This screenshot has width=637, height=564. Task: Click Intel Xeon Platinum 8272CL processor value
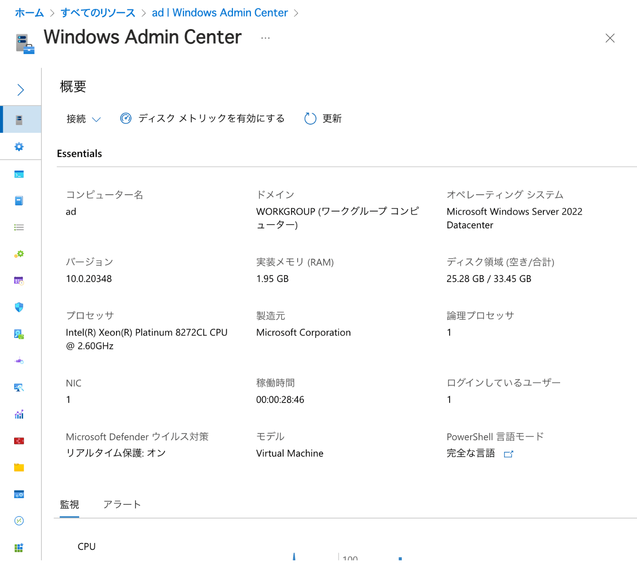coord(147,339)
